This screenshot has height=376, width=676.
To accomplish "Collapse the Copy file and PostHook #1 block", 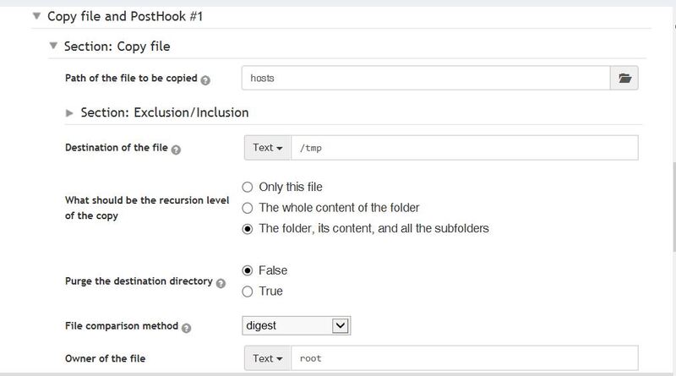I will 36,16.
